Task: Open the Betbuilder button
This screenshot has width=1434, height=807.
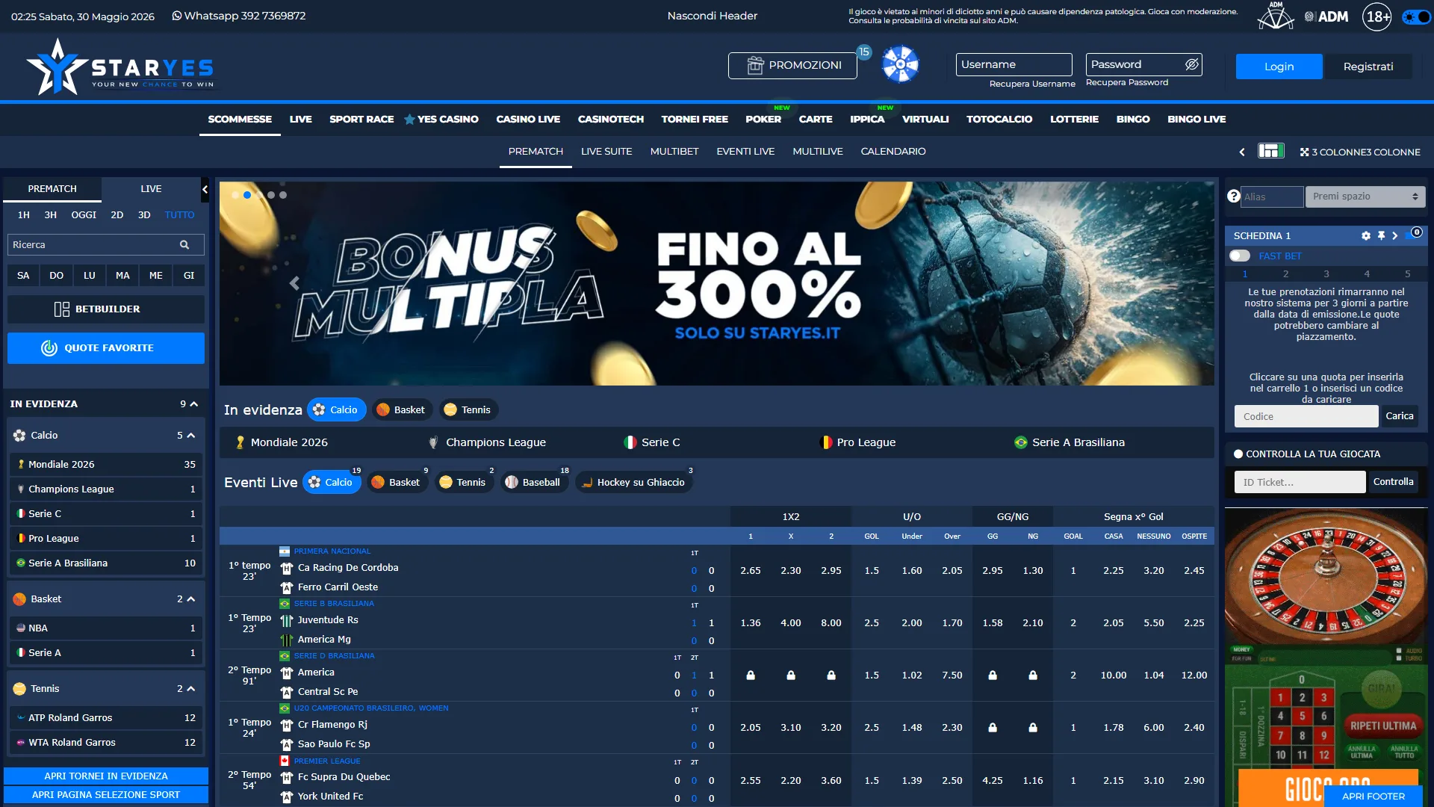Action: [106, 309]
